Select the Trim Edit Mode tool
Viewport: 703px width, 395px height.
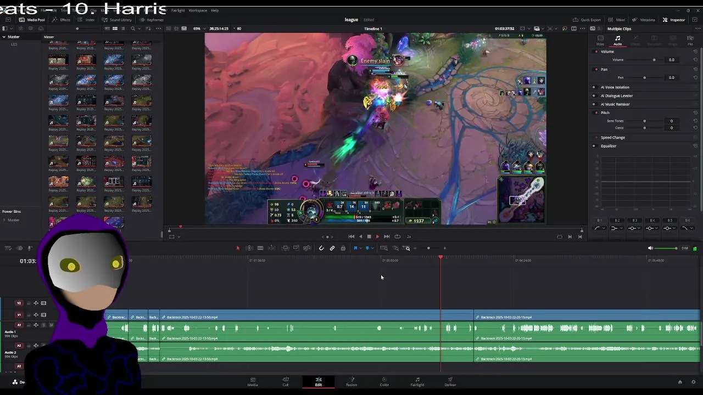click(x=249, y=248)
